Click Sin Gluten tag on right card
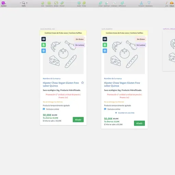 pos(141,39)
